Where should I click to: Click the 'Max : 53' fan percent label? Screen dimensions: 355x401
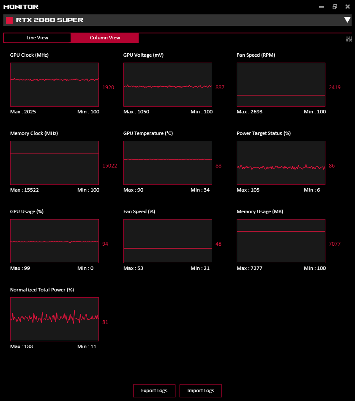click(134, 268)
